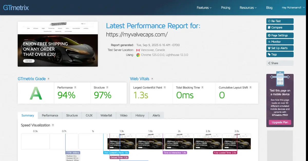
Task: Click the 97% Structure score
Action: 102,95
